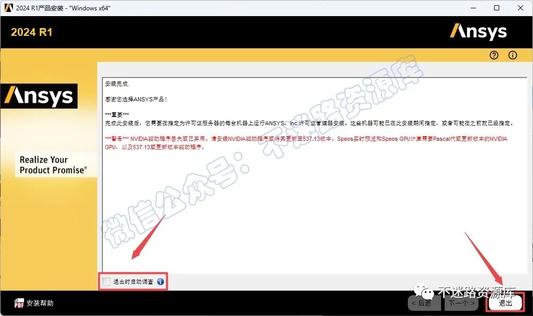Click the Ansys title bar app icon

(x=8, y=8)
